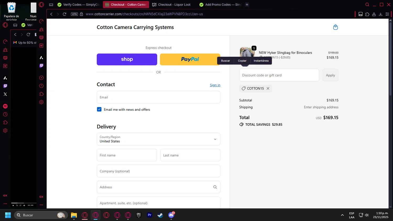393x221 pixels.
Task: Open Discord from the taskbar
Action: click(171, 215)
